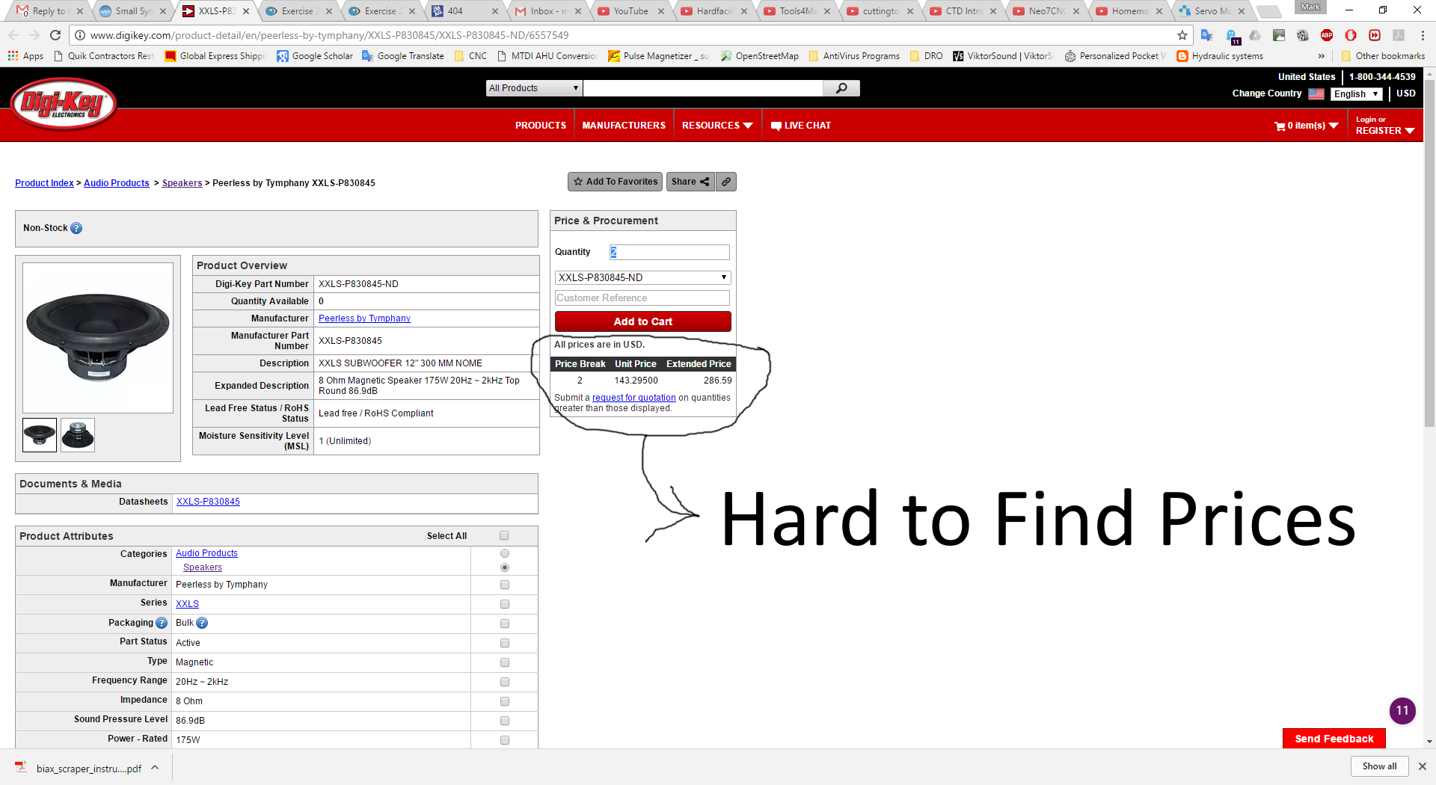Check the Series attribute checkbox
The height and width of the screenshot is (785, 1436).
coord(505,604)
